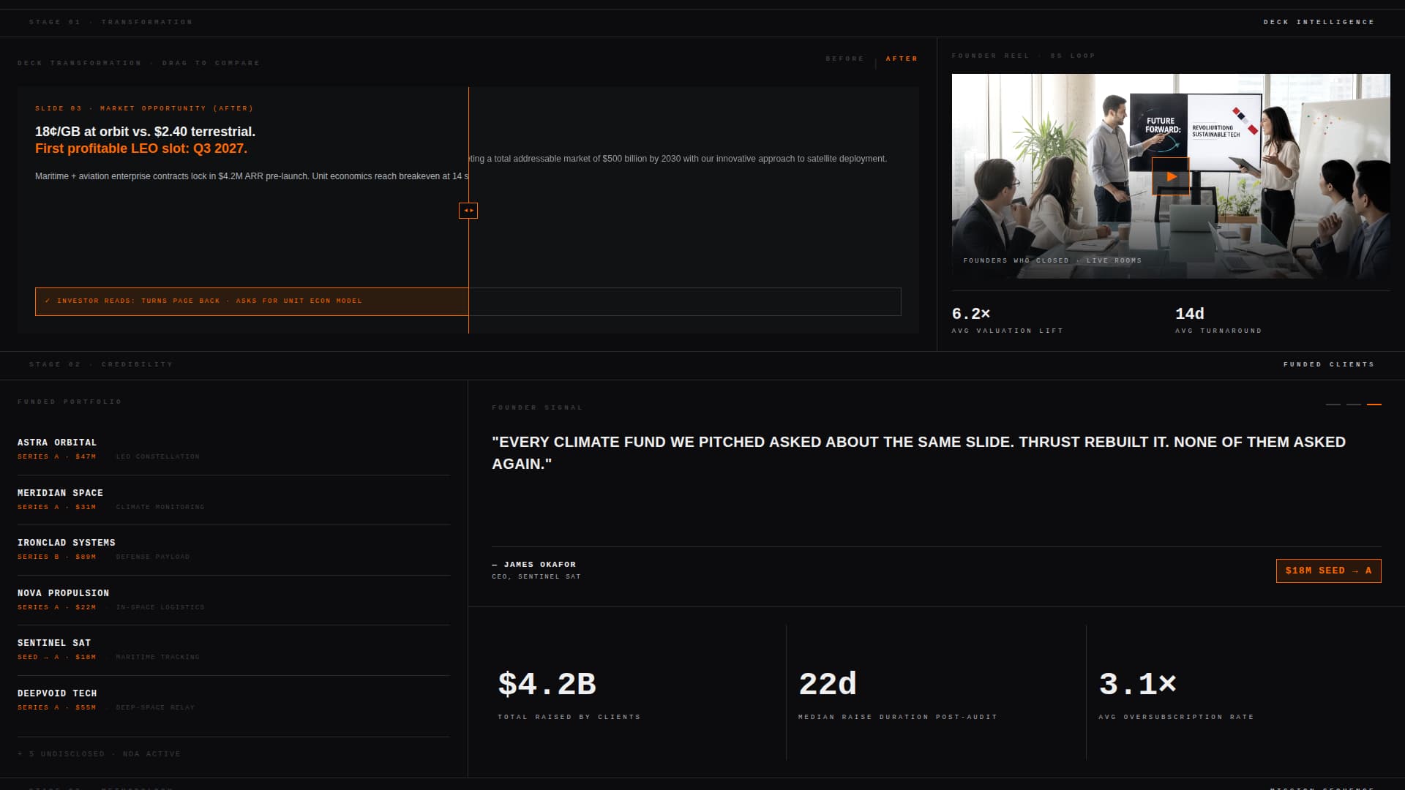
Task: Click 'MARITIME TRACKING' tag under Sentinel Sat
Action: 157,657
